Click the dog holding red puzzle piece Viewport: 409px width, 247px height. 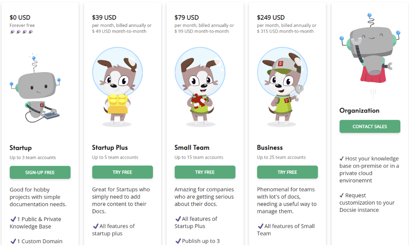(200, 86)
